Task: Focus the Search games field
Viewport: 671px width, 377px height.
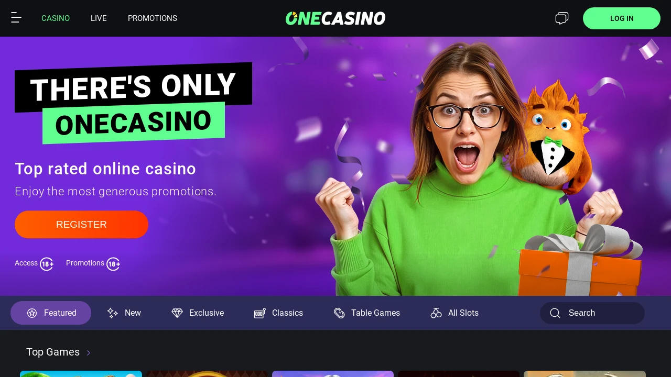Action: coord(592,313)
